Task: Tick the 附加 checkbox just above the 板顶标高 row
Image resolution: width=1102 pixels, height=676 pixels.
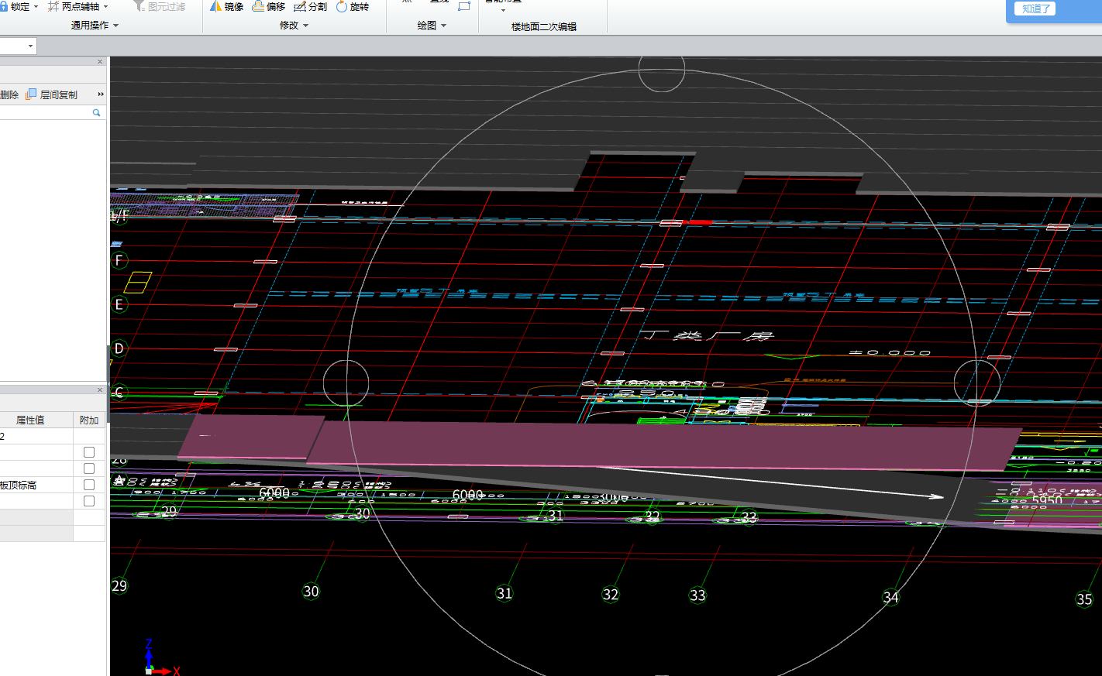Action: click(x=89, y=468)
